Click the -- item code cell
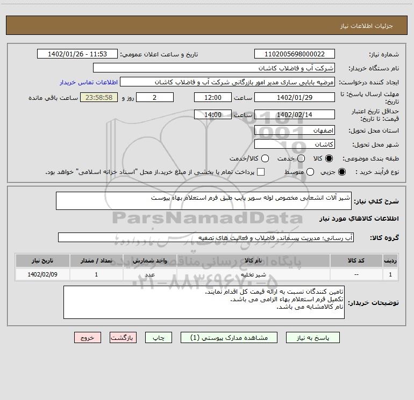414x400 pixels. 356,274
